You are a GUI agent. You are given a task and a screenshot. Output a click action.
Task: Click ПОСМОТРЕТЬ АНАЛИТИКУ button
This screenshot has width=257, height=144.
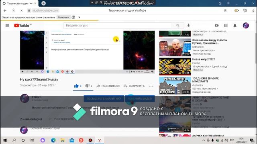click(104, 99)
